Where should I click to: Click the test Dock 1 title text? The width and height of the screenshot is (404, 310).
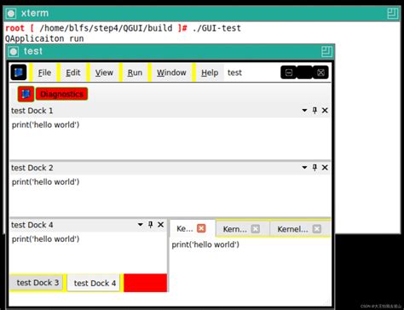point(32,111)
